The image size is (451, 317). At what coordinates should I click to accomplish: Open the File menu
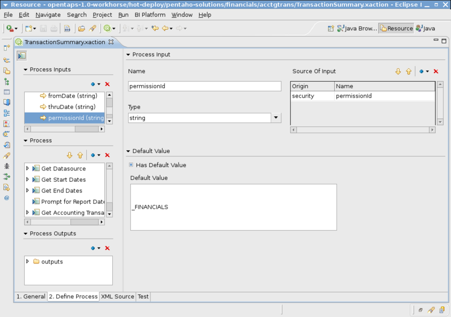coord(8,15)
